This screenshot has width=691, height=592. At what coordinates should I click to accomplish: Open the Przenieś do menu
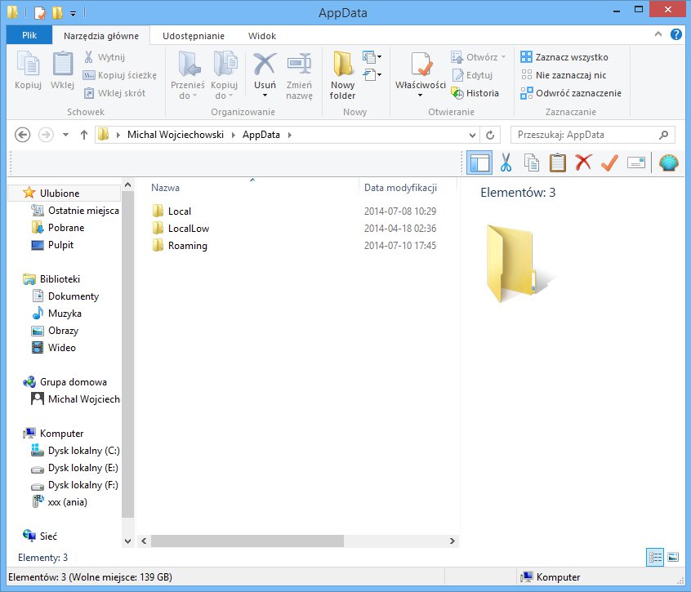(188, 75)
